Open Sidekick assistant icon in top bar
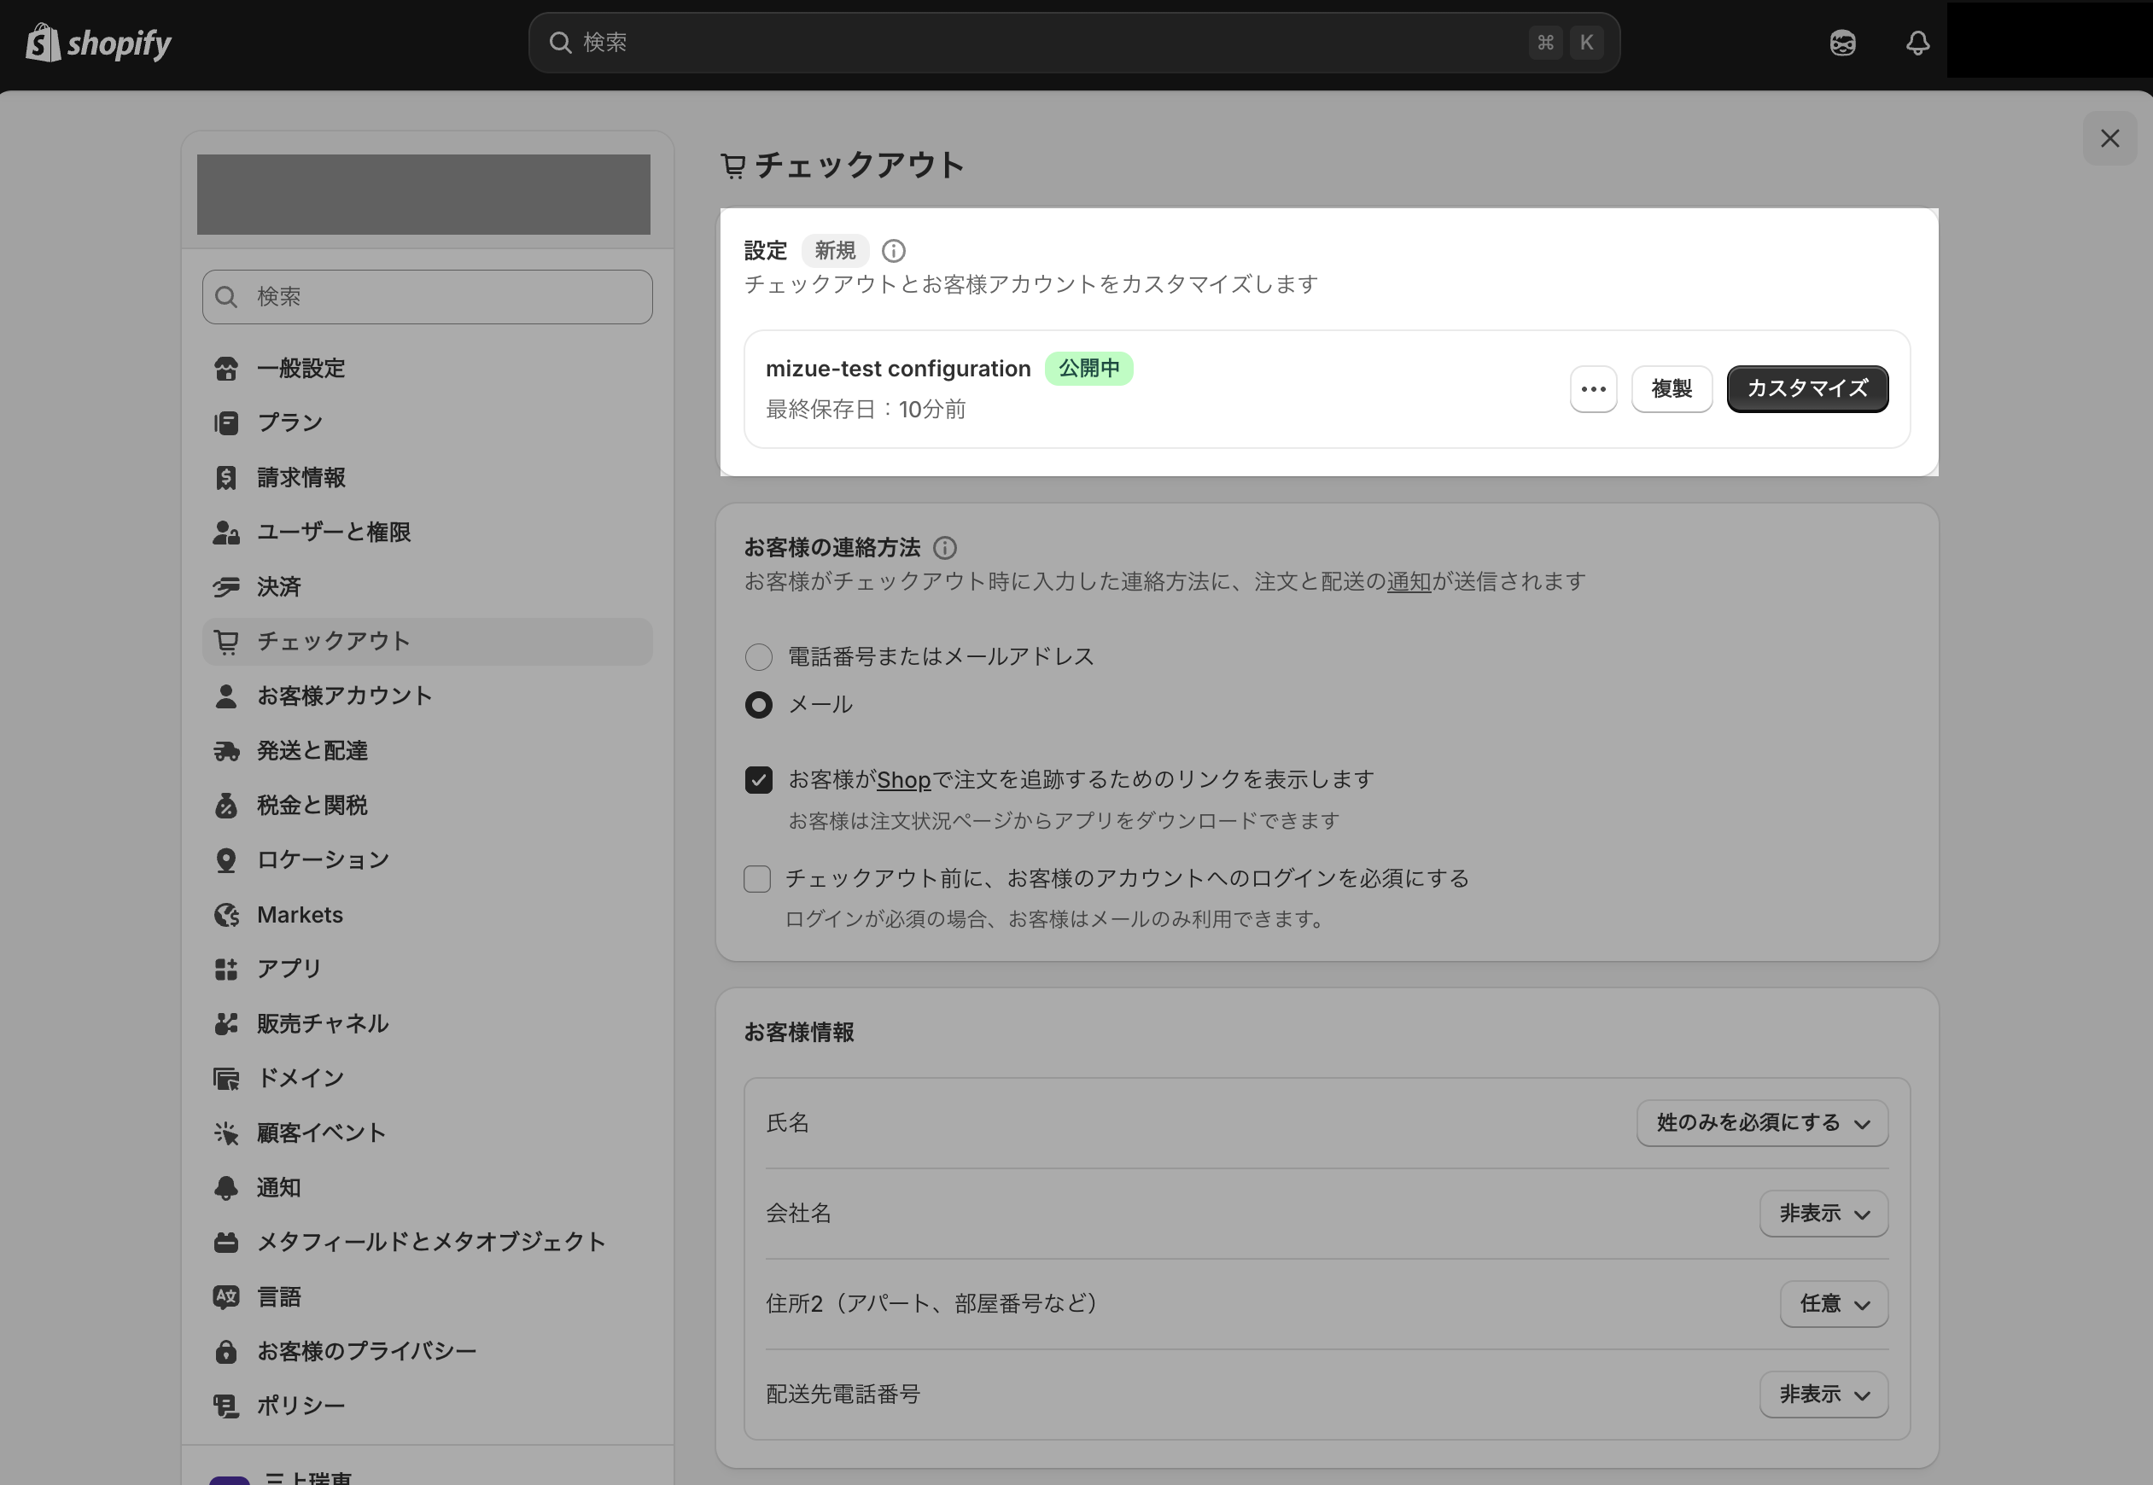 1842,43
